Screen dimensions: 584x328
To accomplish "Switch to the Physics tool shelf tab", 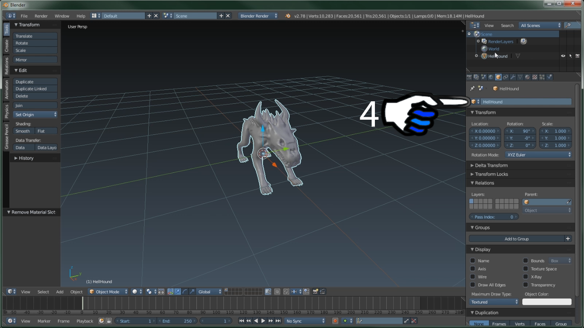I will pos(7,111).
